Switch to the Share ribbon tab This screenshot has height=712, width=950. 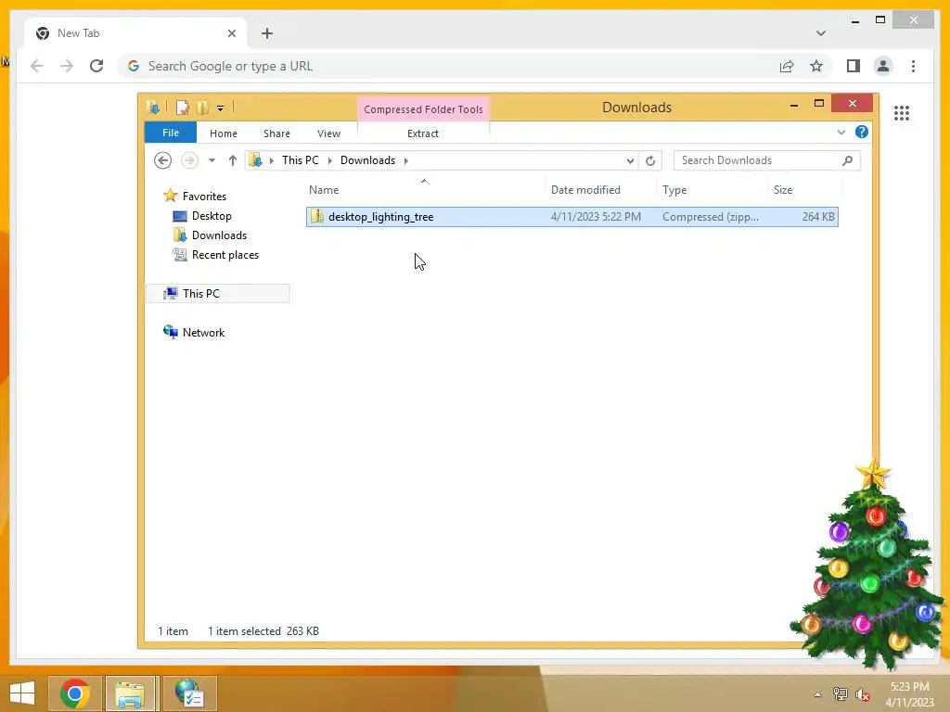tap(276, 133)
